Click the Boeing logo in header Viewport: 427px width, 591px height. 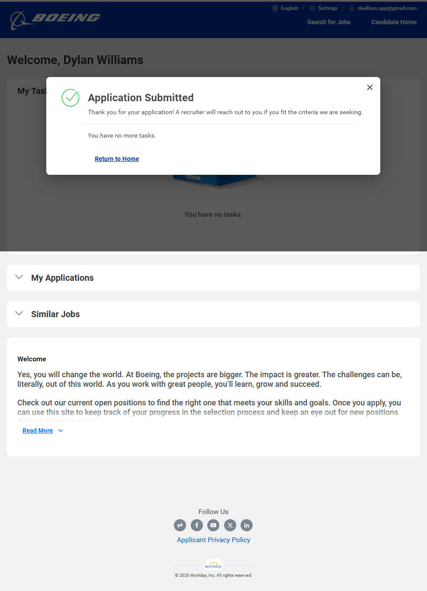[55, 19]
